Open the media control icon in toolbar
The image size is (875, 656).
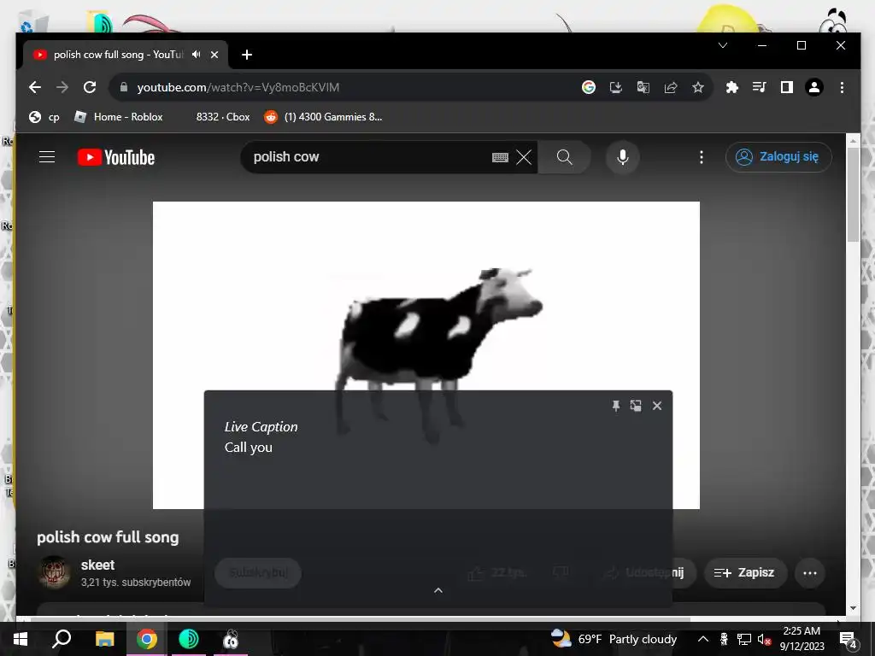[760, 87]
